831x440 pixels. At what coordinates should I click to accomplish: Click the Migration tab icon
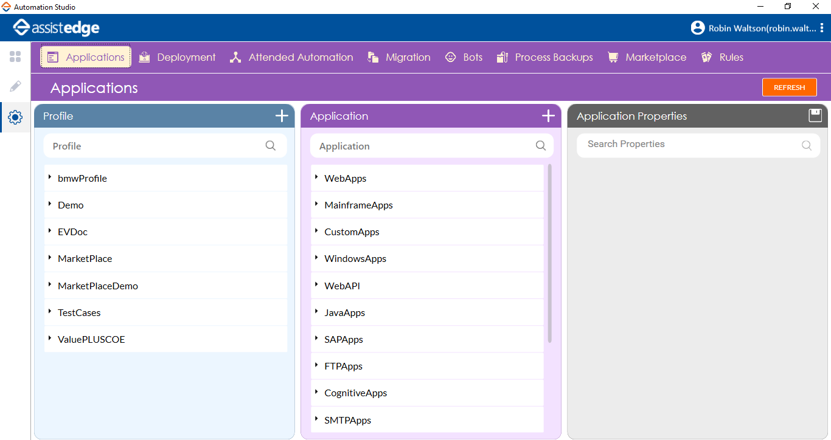(x=373, y=57)
